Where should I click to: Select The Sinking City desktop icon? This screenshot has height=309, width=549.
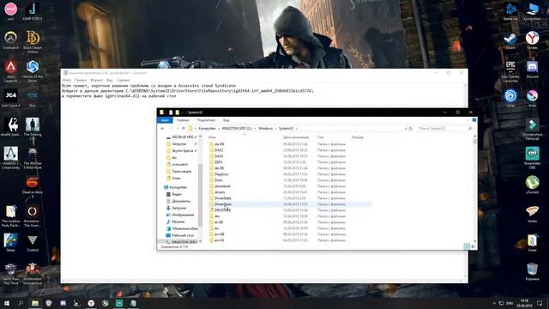point(33,130)
